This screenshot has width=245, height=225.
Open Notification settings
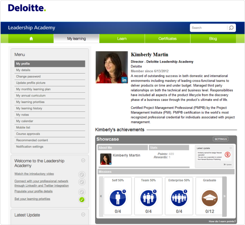(50, 147)
